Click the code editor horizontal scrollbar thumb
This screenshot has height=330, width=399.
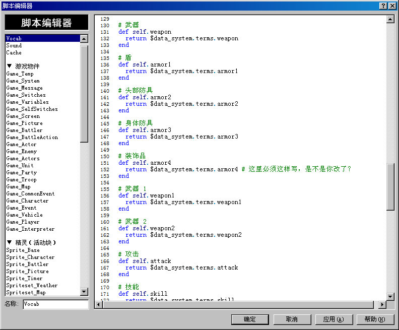pyautogui.click(x=238, y=304)
